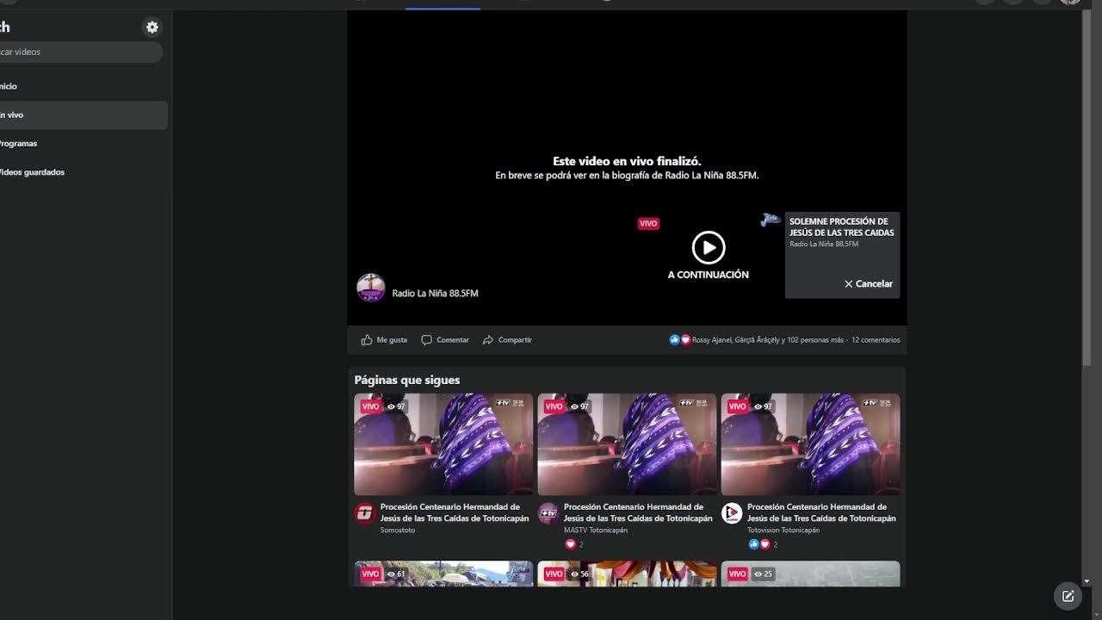Click the like and heart reactions under Totovision Totonicapán
Viewport: 1102px width, 620px height.
pos(758,544)
